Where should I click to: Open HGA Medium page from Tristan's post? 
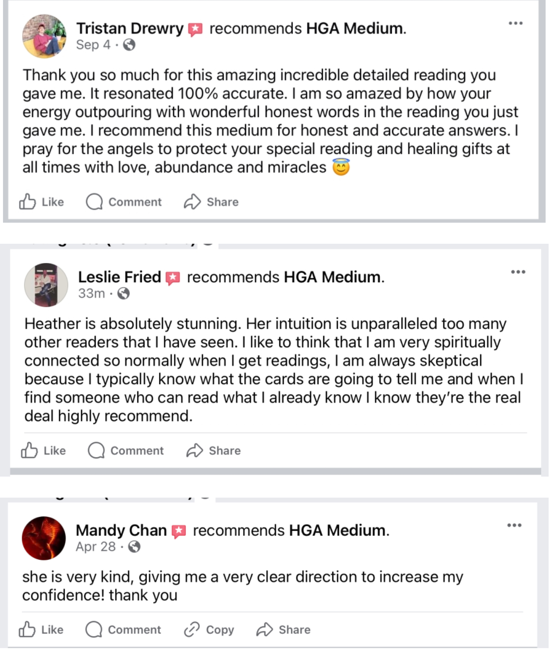(354, 29)
